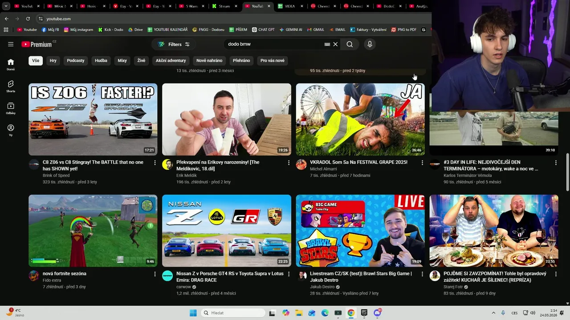This screenshot has width=570, height=320.
Task: Open Můj instagram bookmark
Action: pos(78,30)
